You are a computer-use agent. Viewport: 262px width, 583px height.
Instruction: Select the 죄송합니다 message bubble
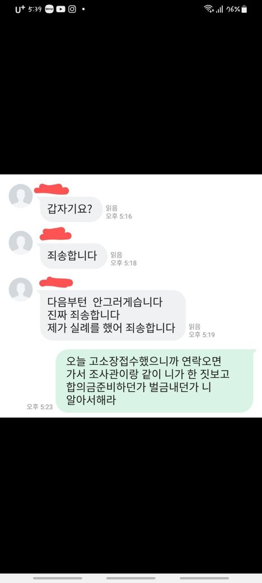click(x=73, y=256)
